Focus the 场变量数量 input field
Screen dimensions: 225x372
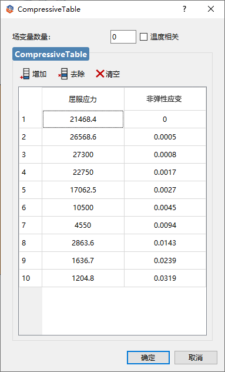pyautogui.click(x=123, y=36)
